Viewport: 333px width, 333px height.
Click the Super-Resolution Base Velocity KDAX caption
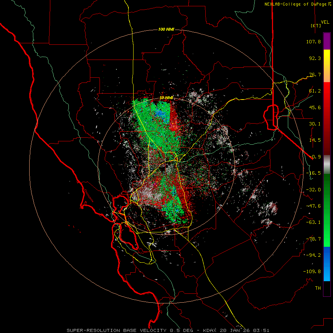click(168, 330)
